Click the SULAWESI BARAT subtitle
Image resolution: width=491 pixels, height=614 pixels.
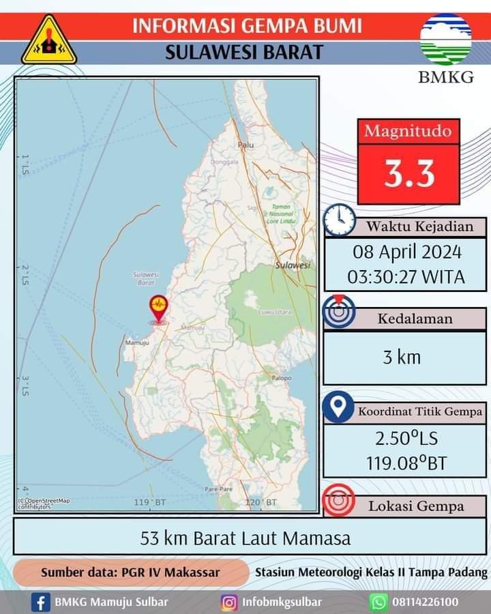(244, 53)
